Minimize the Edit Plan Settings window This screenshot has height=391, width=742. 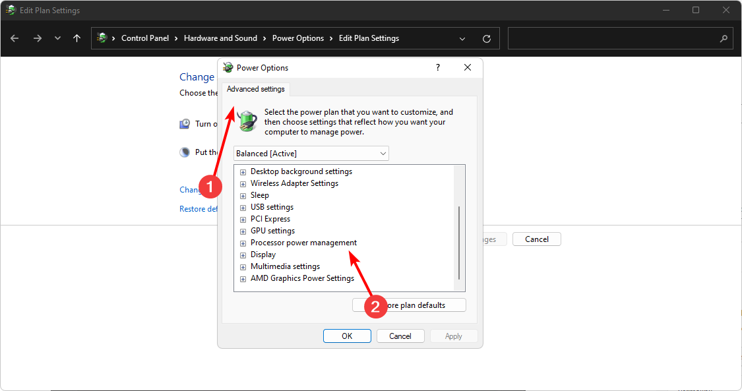pos(665,10)
